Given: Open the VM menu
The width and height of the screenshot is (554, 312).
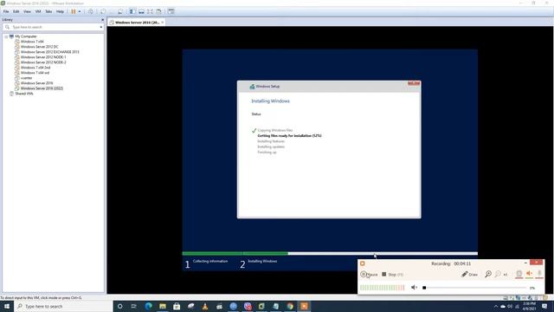Looking at the screenshot, I should tap(38, 11).
